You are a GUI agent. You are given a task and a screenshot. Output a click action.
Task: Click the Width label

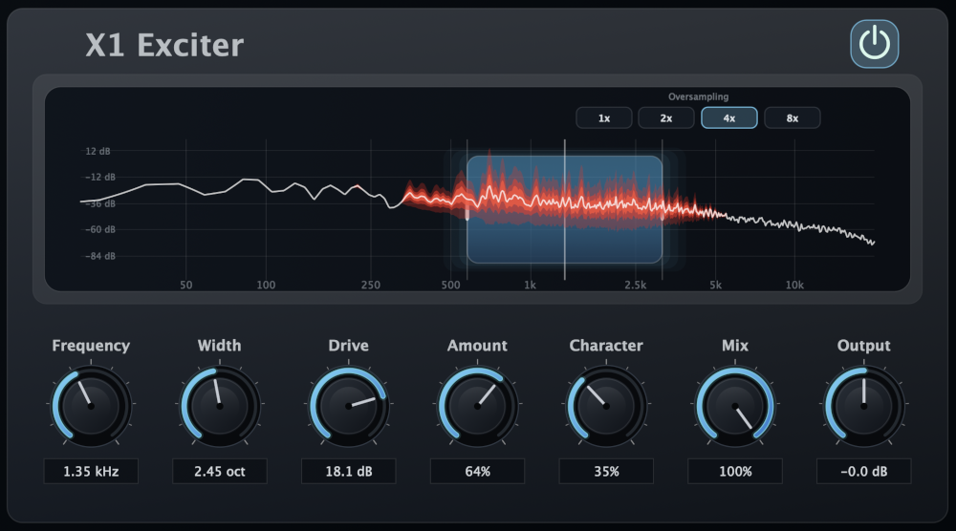pyautogui.click(x=220, y=346)
